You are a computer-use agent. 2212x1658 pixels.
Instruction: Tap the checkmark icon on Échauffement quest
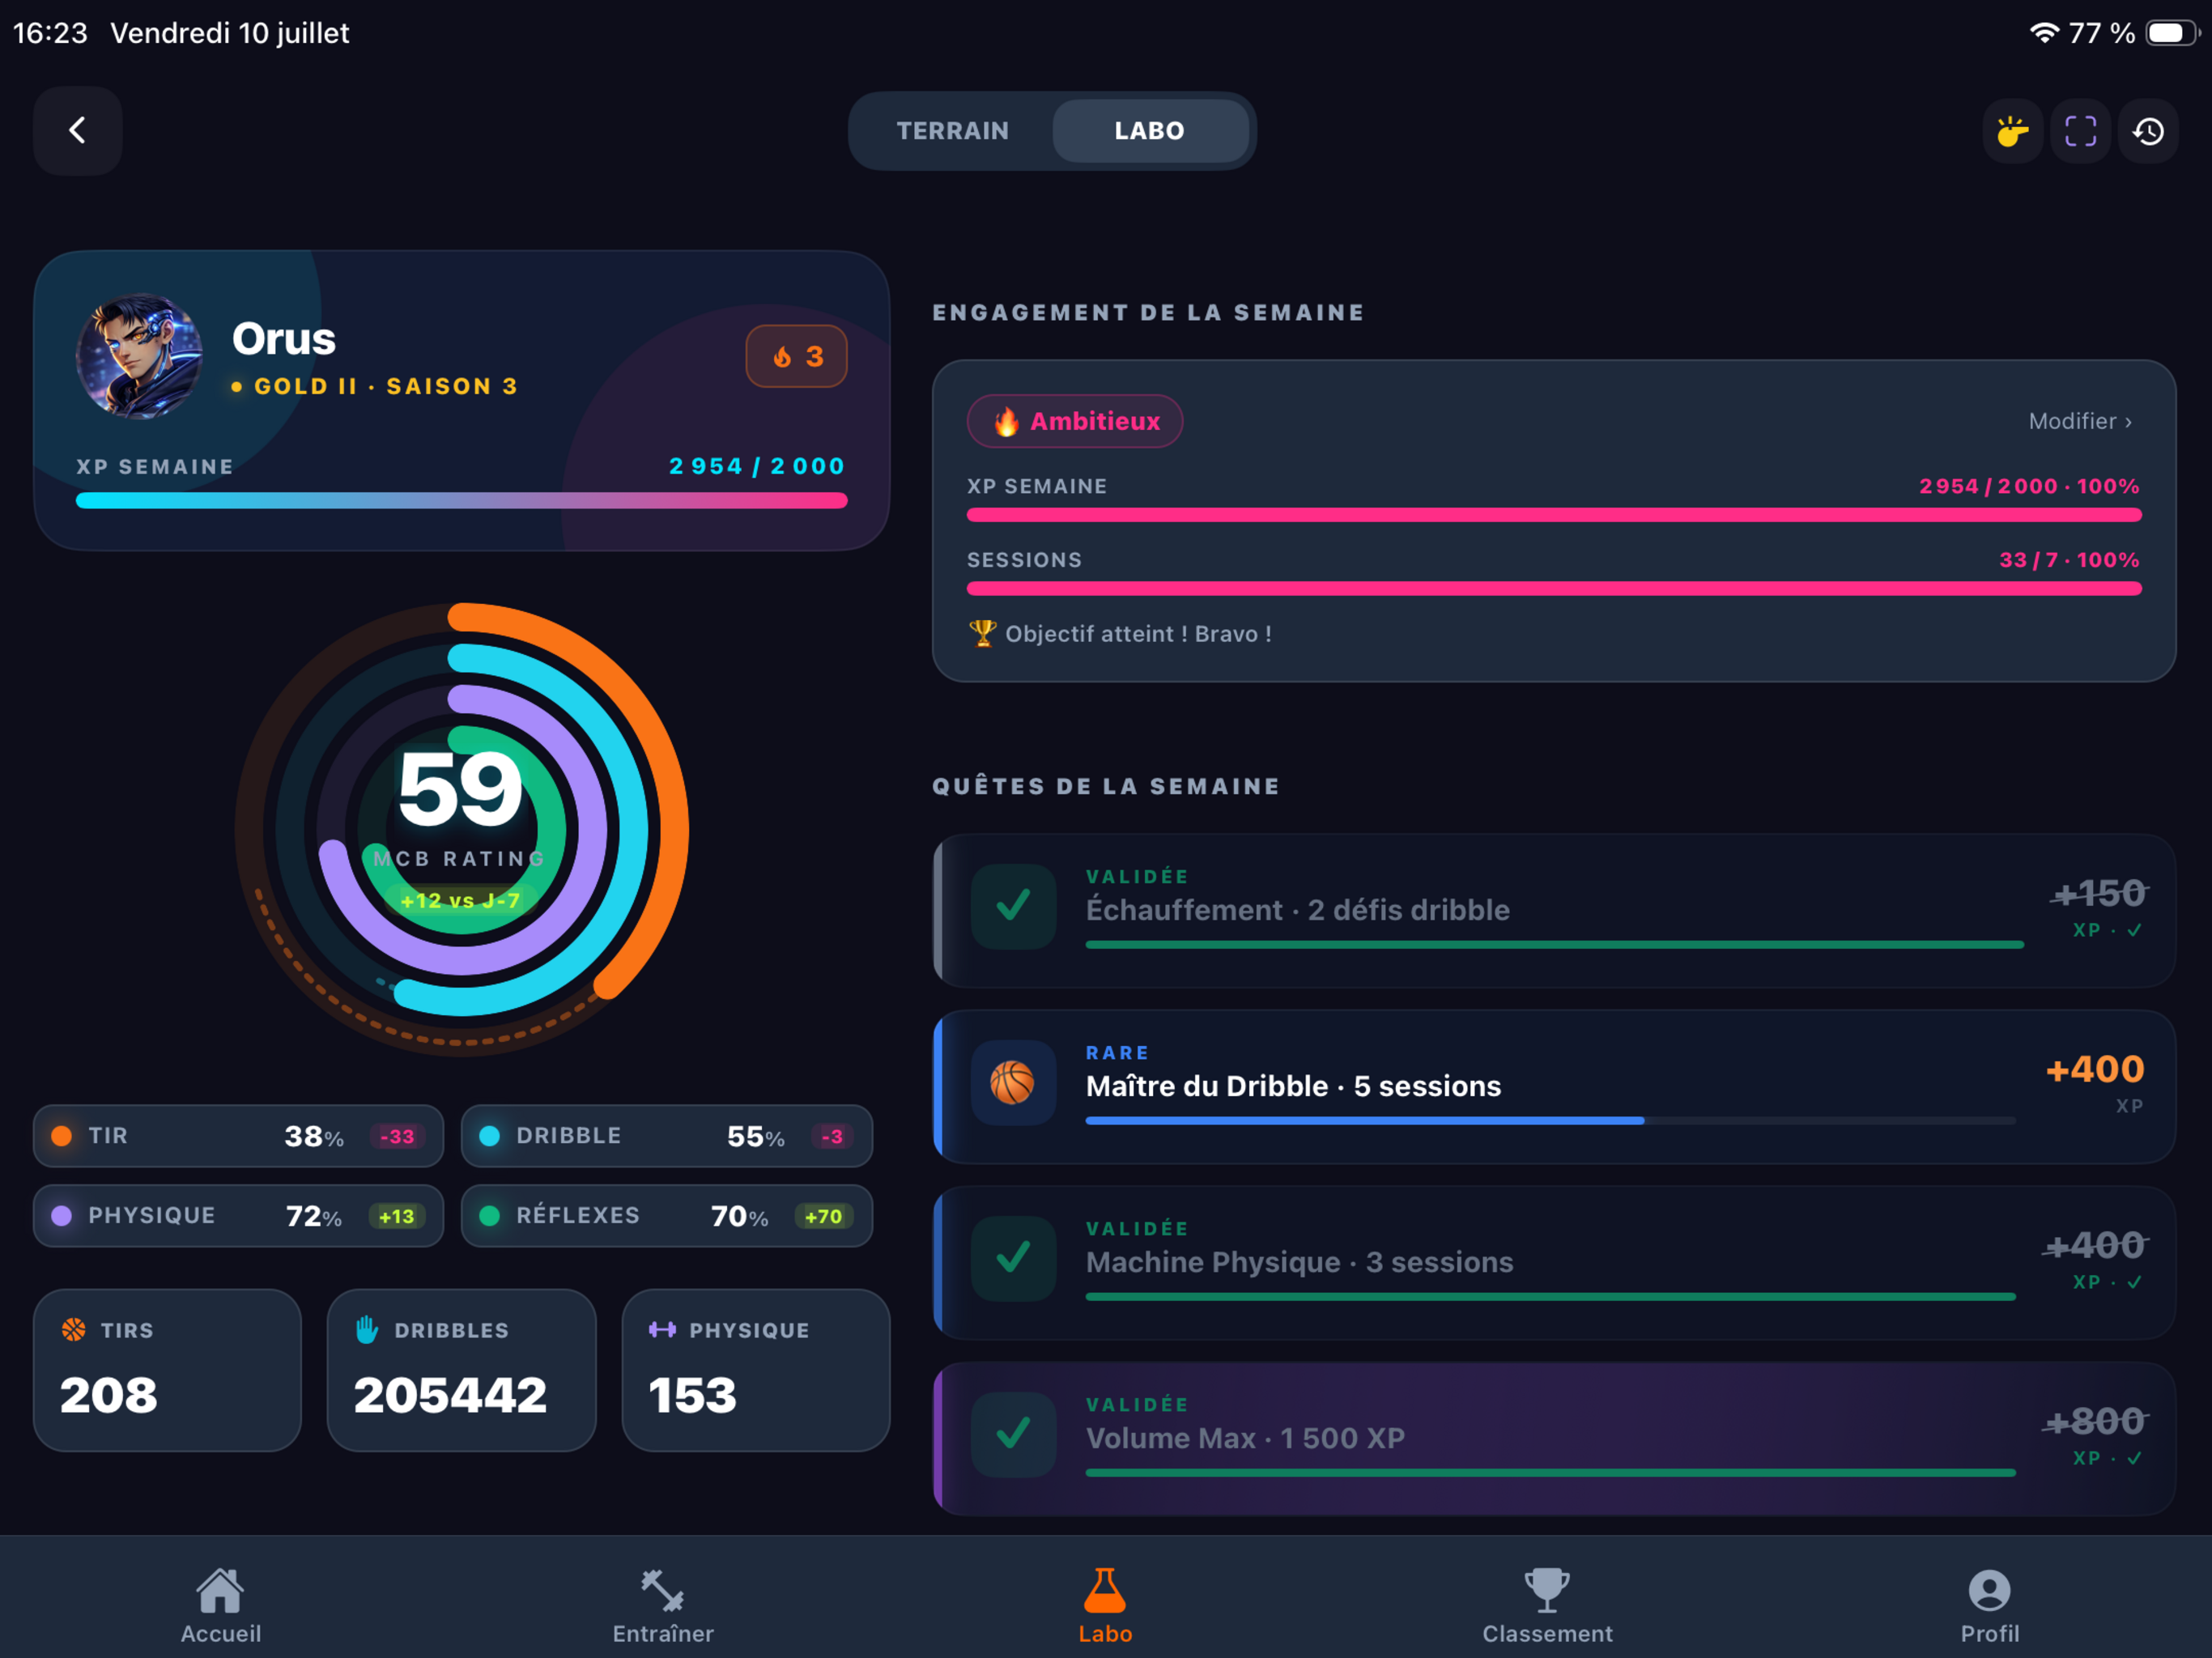1013,907
